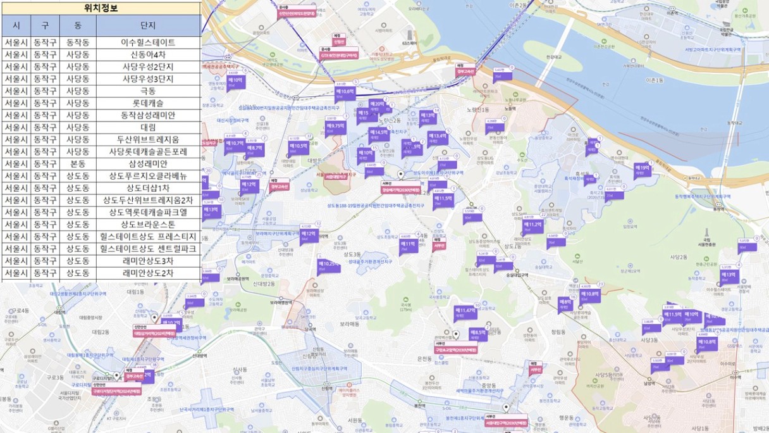Select the 서울대방지구 red label
The height and width of the screenshot is (433, 769).
[x=336, y=177]
